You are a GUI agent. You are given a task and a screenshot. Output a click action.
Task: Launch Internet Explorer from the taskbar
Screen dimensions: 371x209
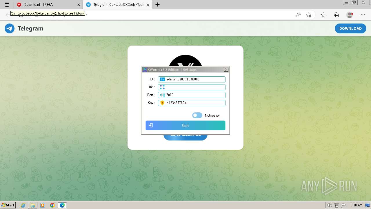(x=23, y=205)
